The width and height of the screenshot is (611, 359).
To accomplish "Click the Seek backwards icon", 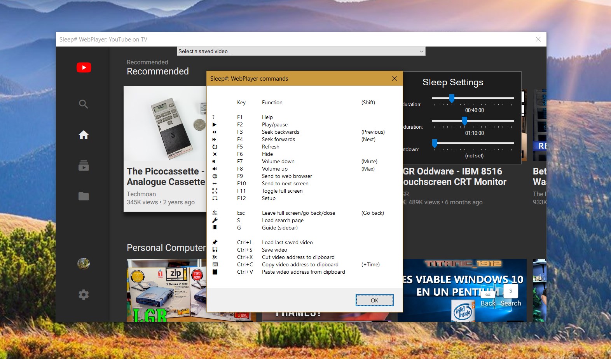I will (215, 132).
